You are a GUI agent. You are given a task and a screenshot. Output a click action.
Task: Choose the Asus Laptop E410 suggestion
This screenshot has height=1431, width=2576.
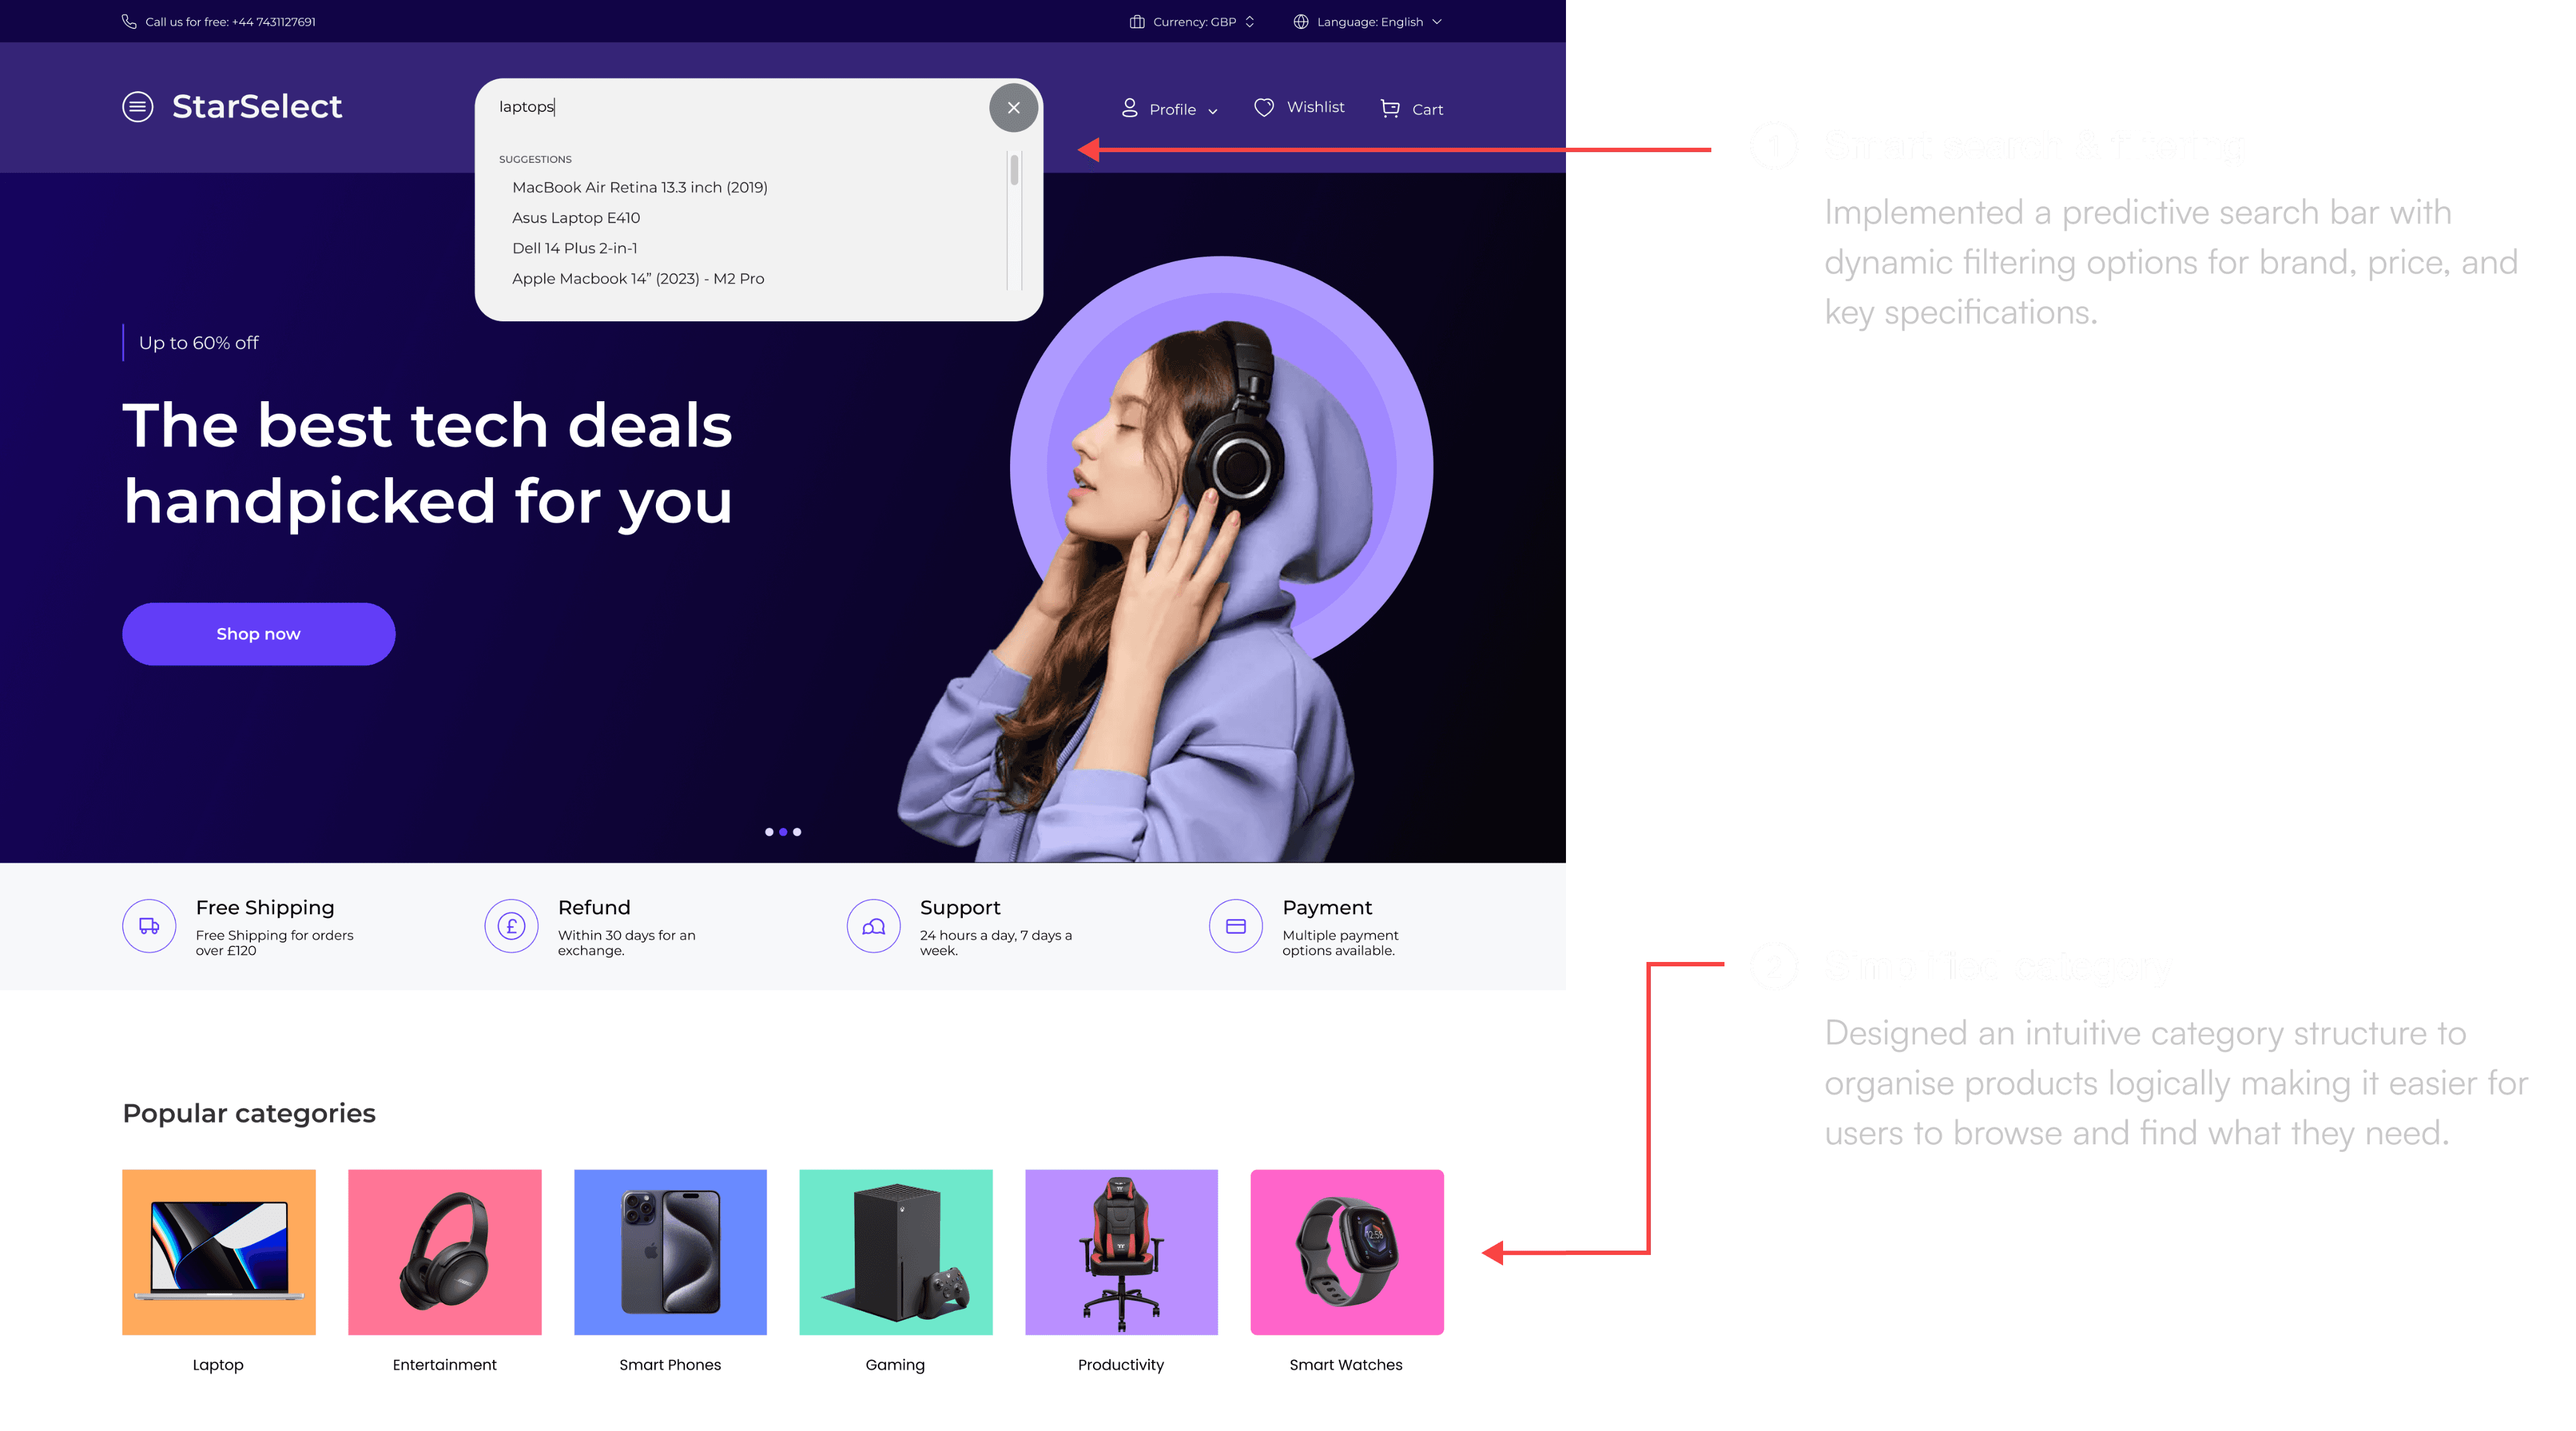[576, 218]
